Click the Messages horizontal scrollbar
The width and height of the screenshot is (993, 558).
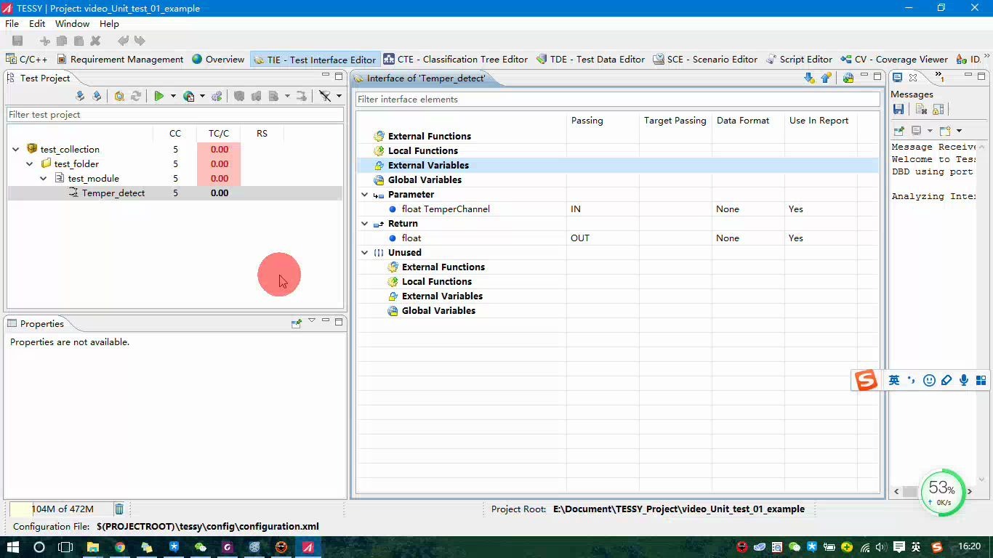click(x=933, y=492)
